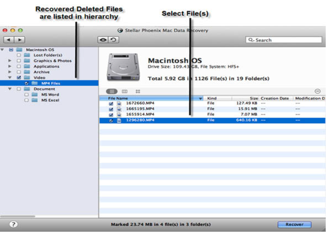Collapse the Document tree node
The height and width of the screenshot is (232, 326).
10,89
